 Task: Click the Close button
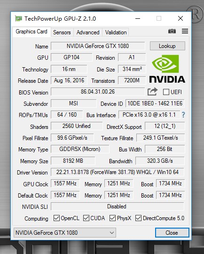click(x=172, y=233)
